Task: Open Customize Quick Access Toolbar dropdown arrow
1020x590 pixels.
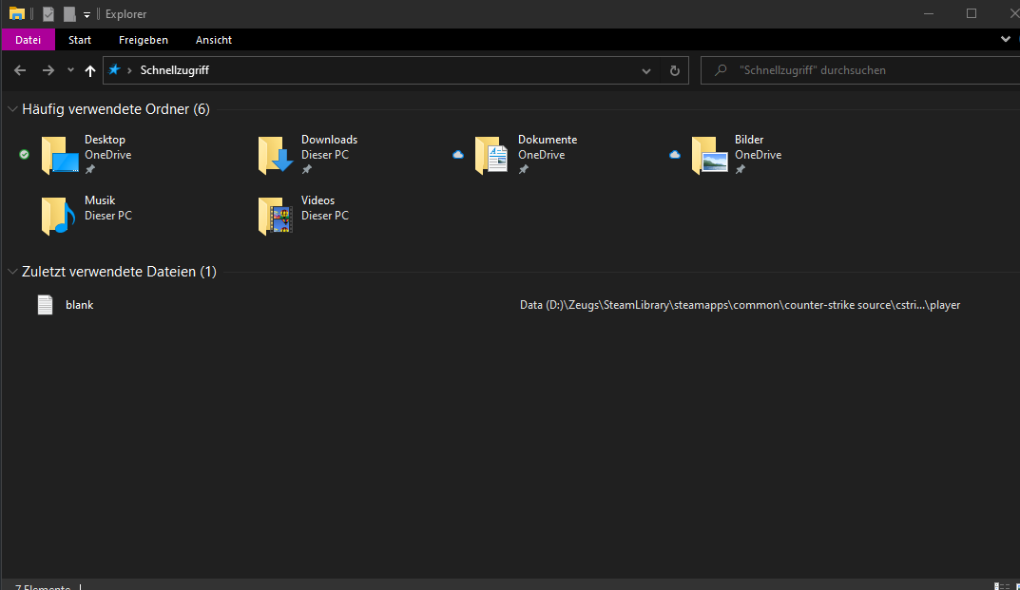Action: point(87,14)
